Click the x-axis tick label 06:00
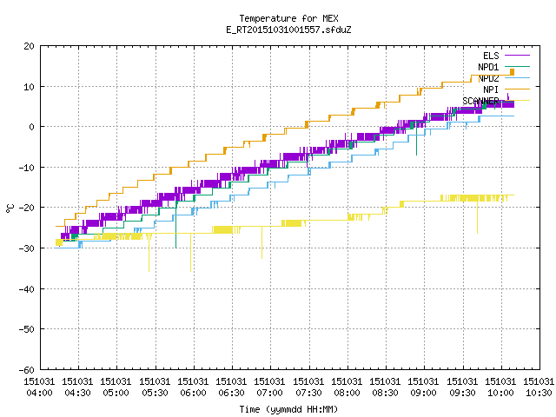This screenshot has height=417, width=556. pos(193,393)
